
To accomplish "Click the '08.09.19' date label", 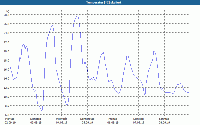I will 164,122.
